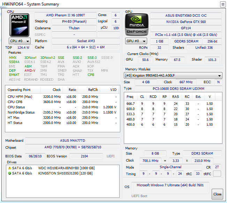Screen dimensions: 227x203
Task: Click the NVIDIA GeForce GTX 560 field
Action: 186,22
